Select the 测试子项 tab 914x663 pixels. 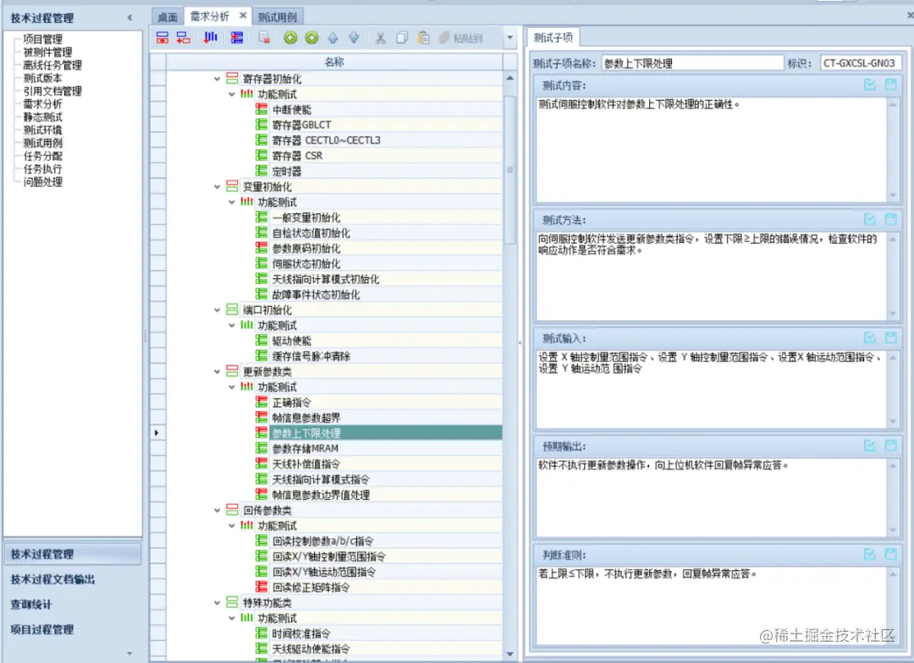pos(553,38)
